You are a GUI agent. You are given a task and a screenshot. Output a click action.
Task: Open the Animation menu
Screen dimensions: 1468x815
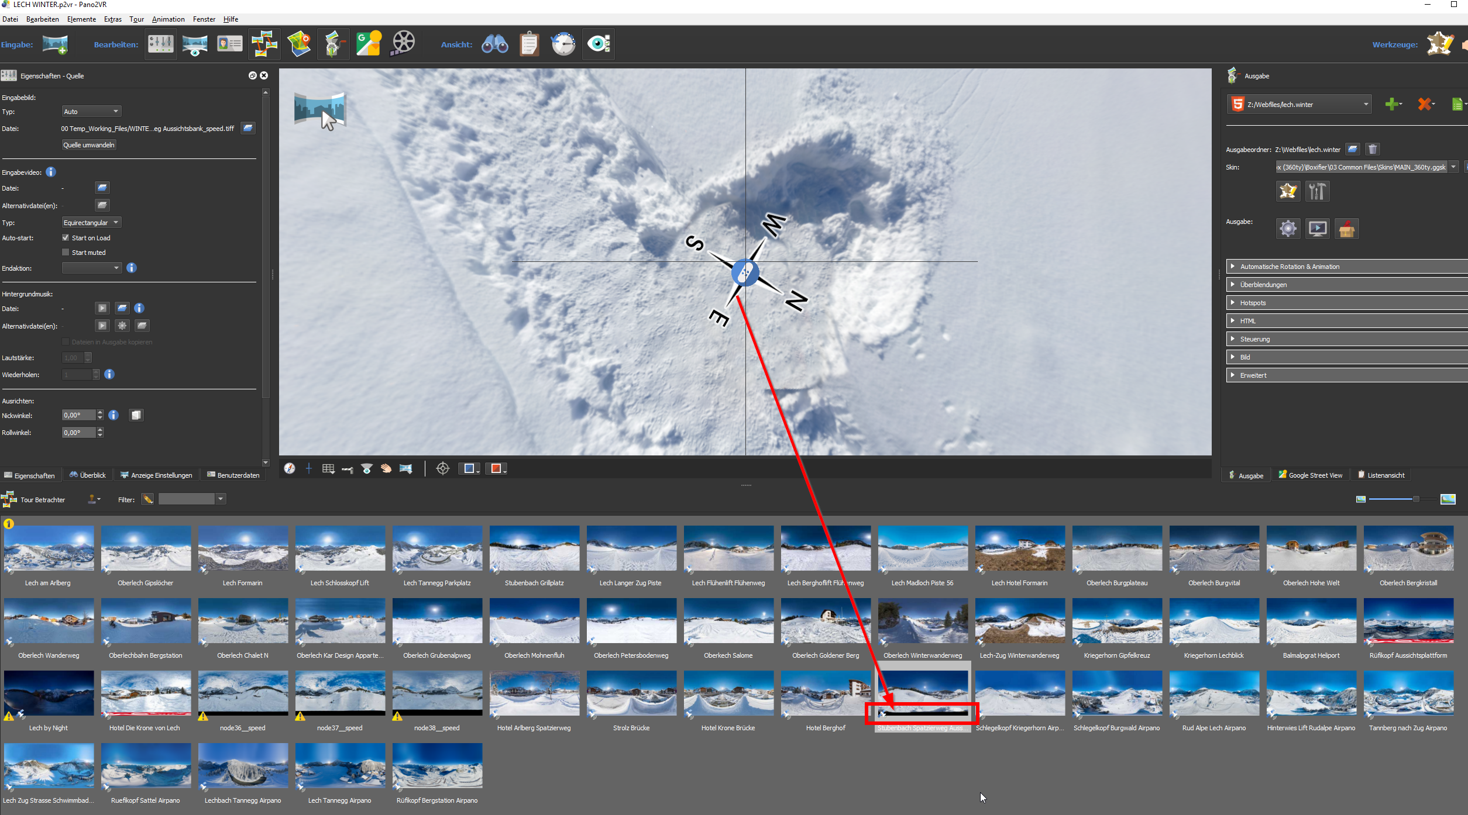click(x=168, y=19)
